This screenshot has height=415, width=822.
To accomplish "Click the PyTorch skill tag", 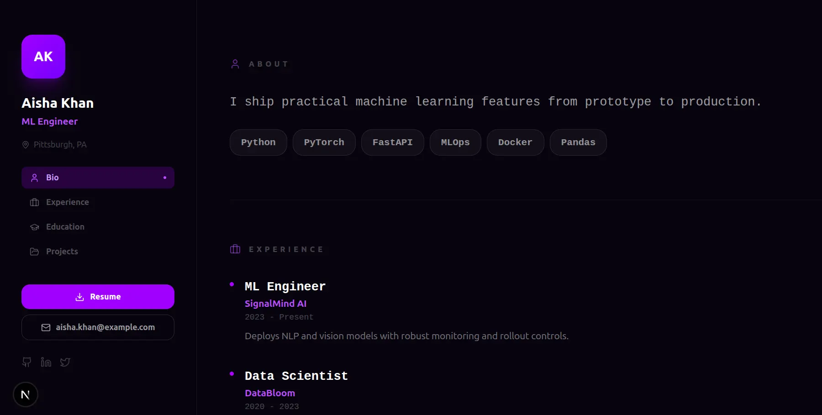I will [324, 142].
